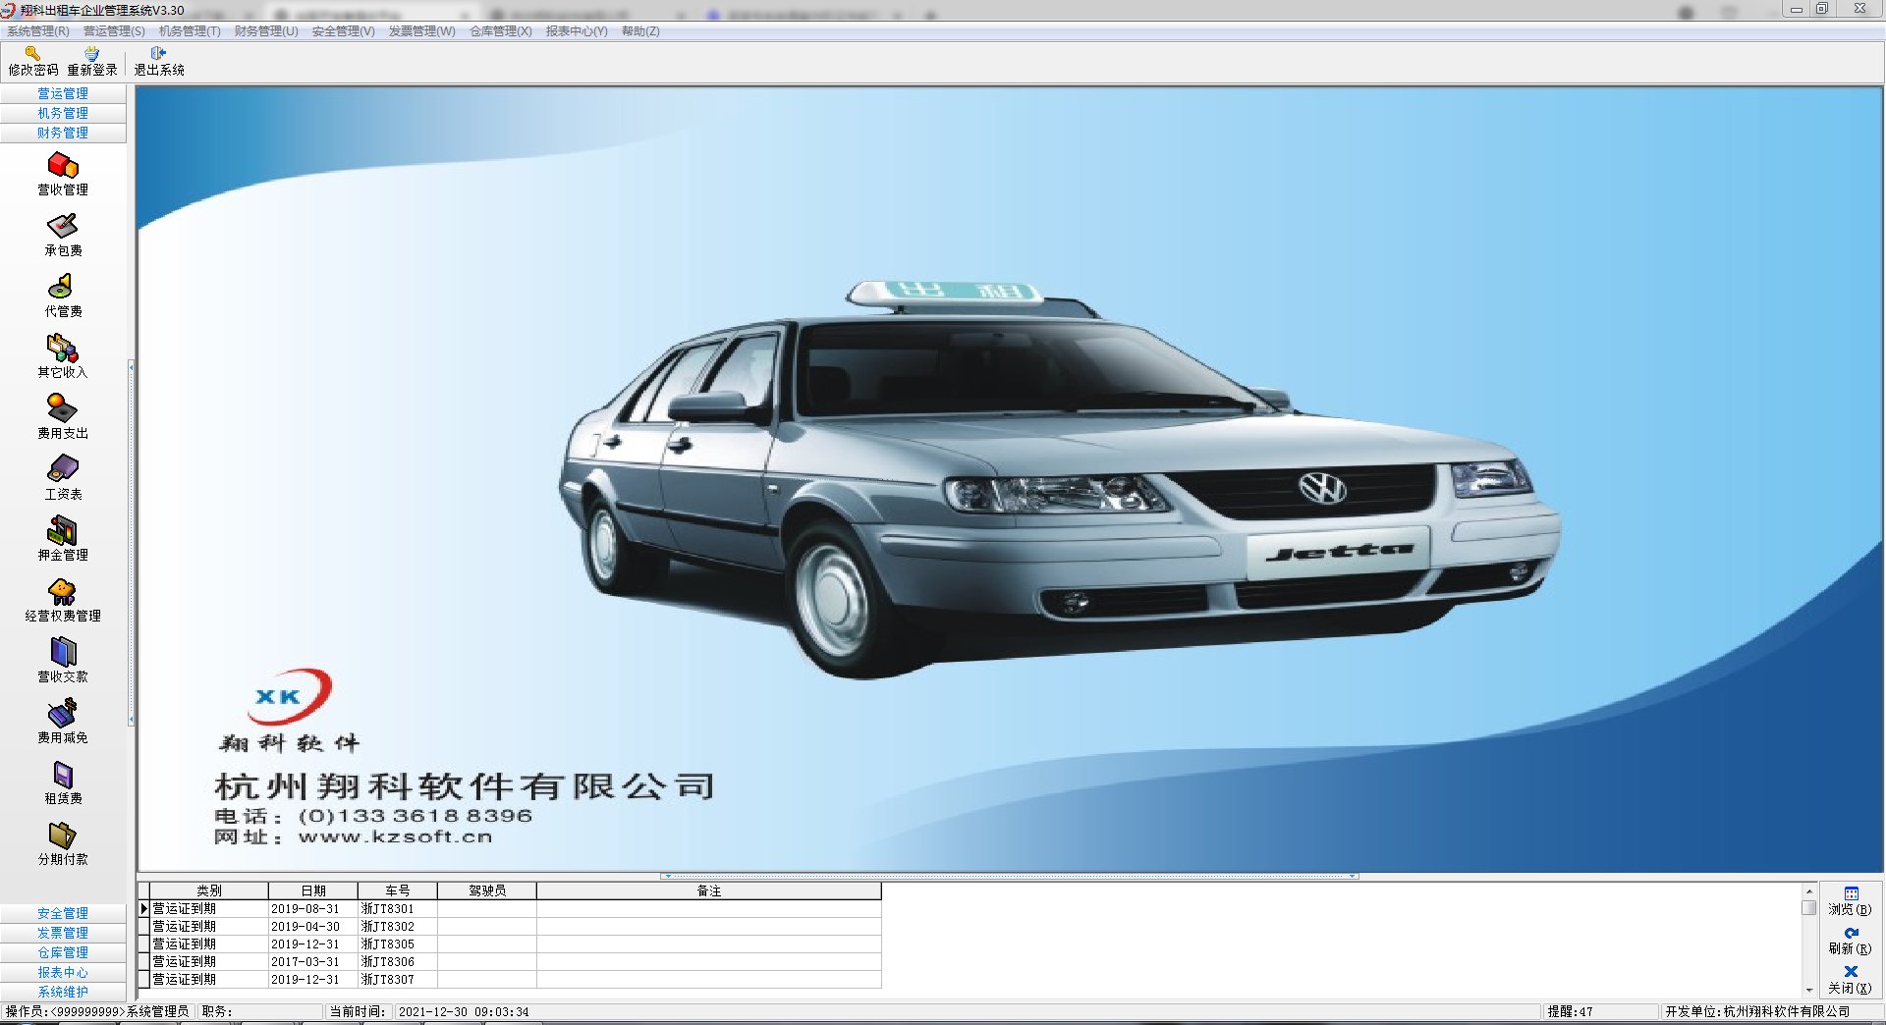Viewport: 1886px width, 1025px height.
Task: Open the 承包费 module icon
Action: click(63, 235)
